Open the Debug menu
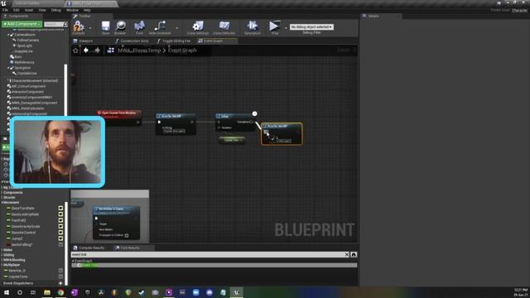Viewport: 530px width, 298px height. [x=56, y=10]
